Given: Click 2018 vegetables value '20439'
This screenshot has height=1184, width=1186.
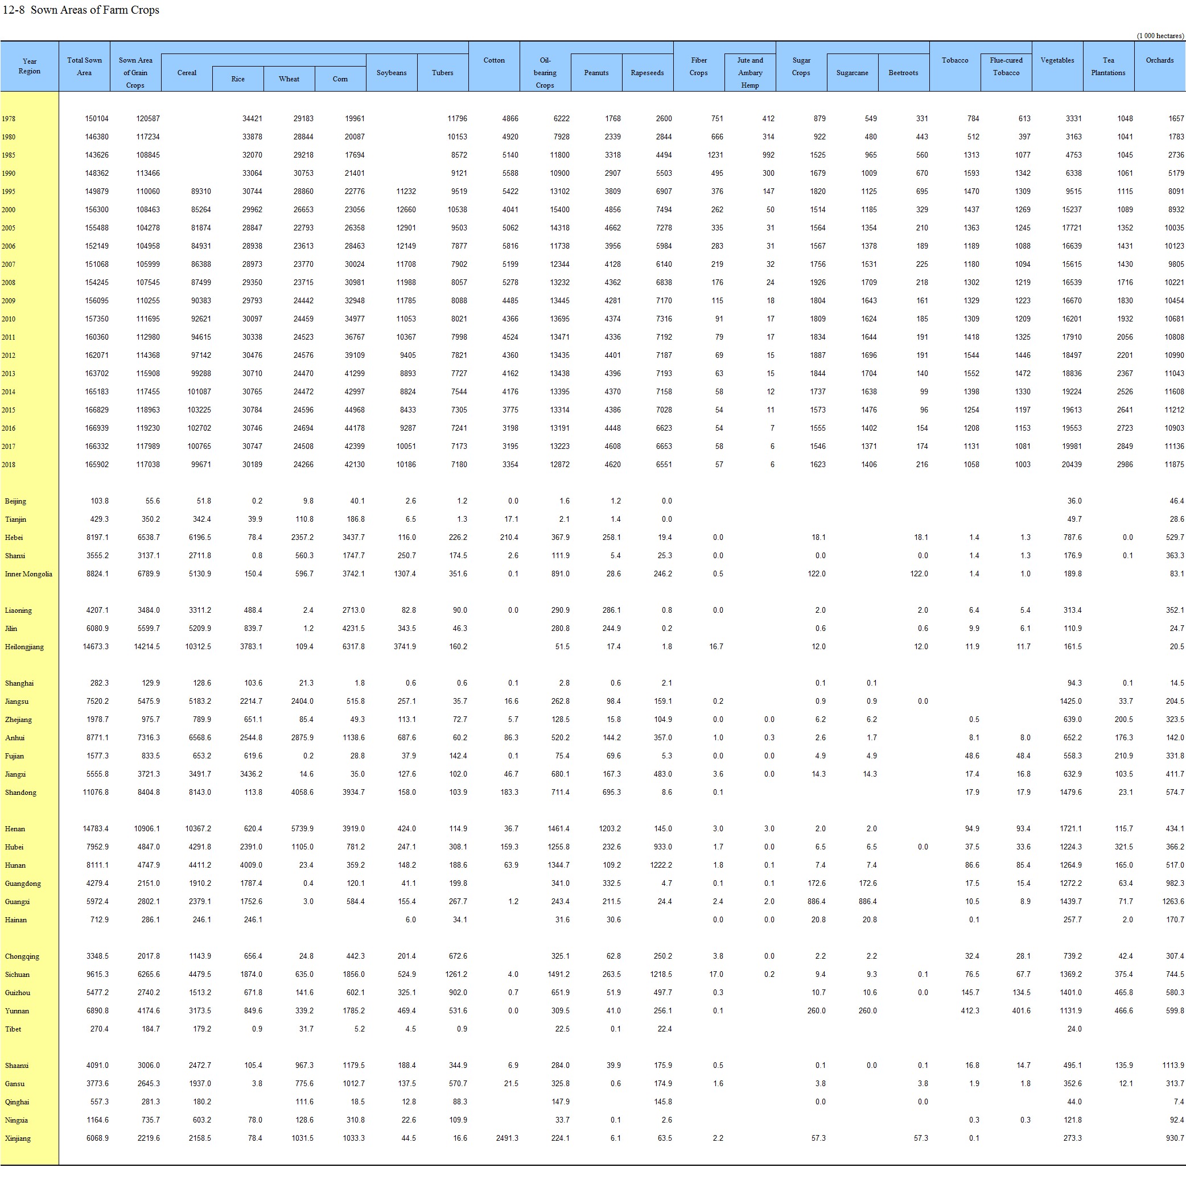Looking at the screenshot, I should click(1072, 465).
